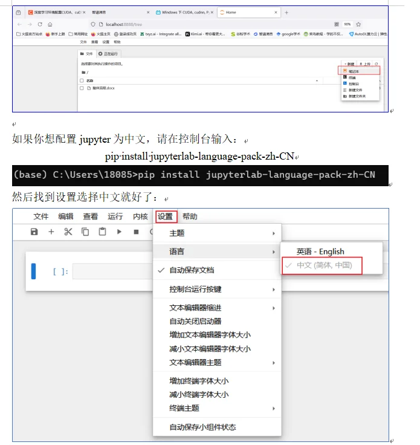Click inside the empty notebook code cell
This screenshot has width=420, height=445.
tap(112, 271)
